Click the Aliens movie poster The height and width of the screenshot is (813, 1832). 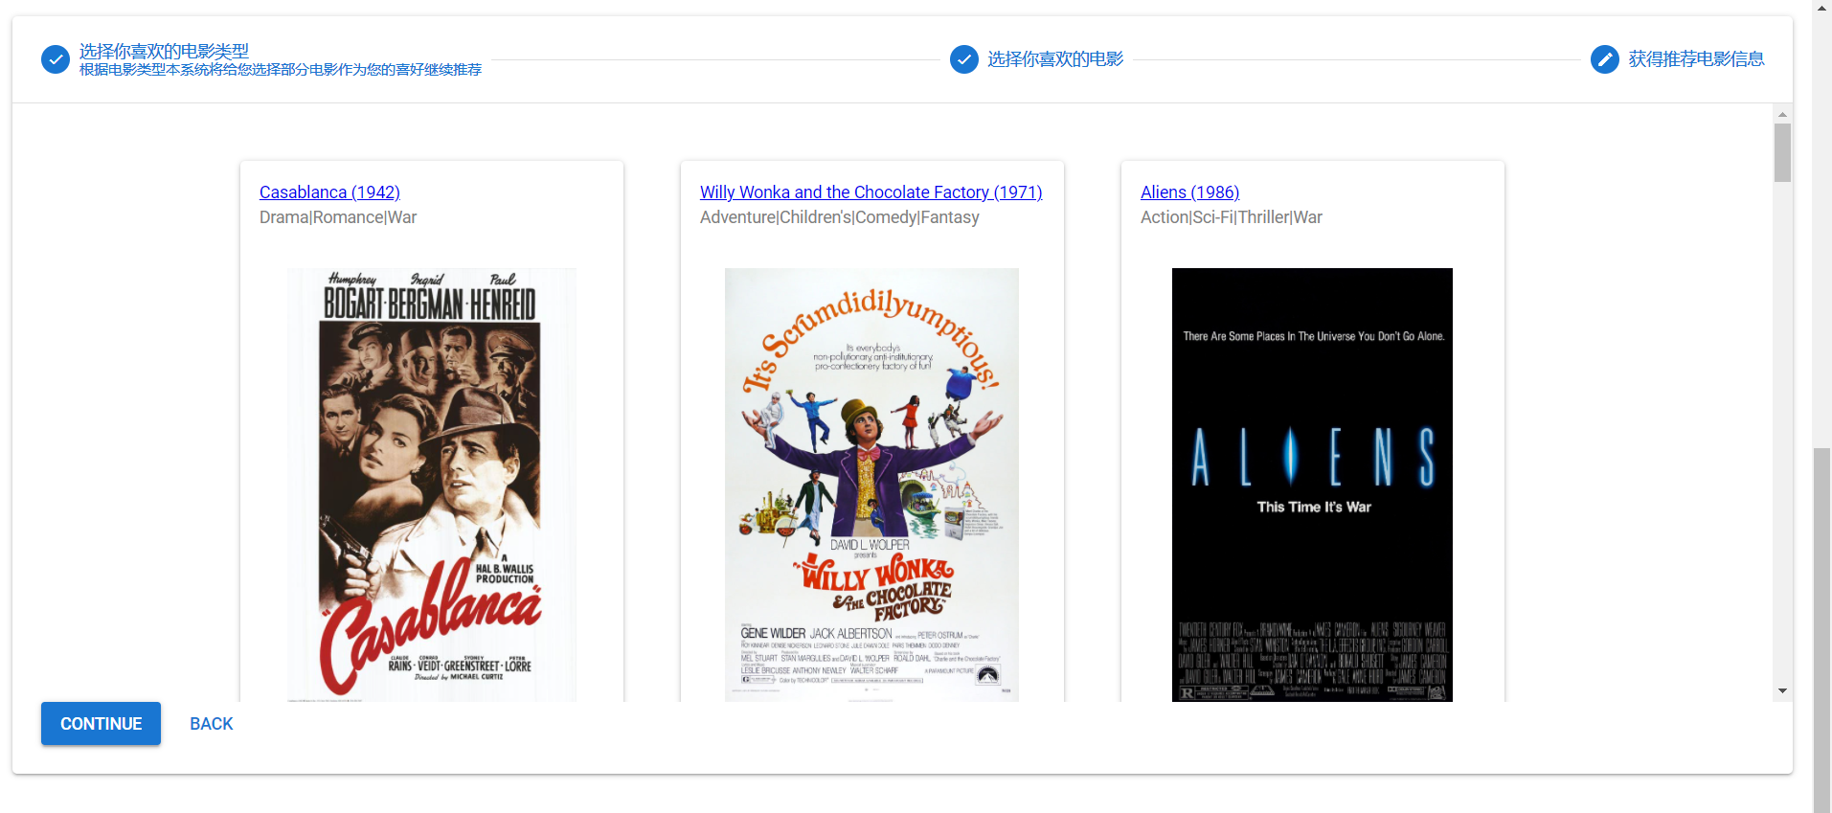[1312, 485]
